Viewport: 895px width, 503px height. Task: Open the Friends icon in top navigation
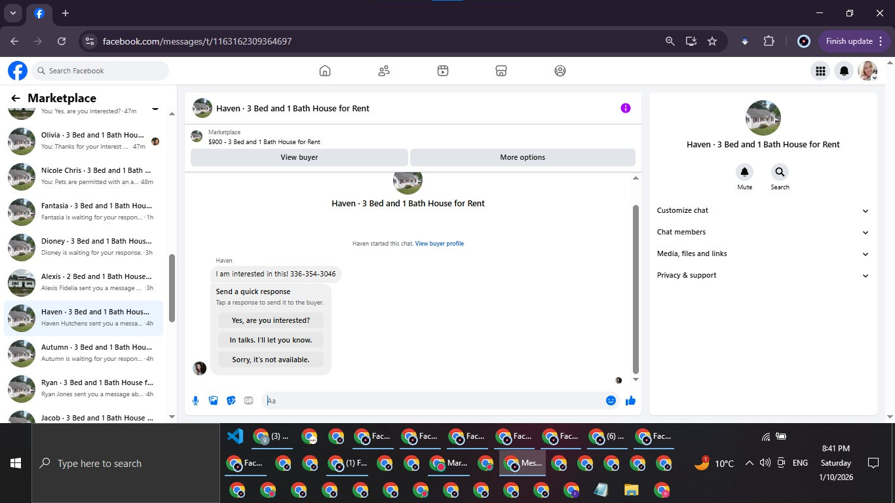384,71
